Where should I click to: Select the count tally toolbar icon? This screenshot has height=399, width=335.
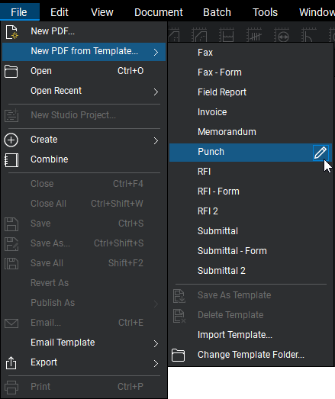(254, 35)
